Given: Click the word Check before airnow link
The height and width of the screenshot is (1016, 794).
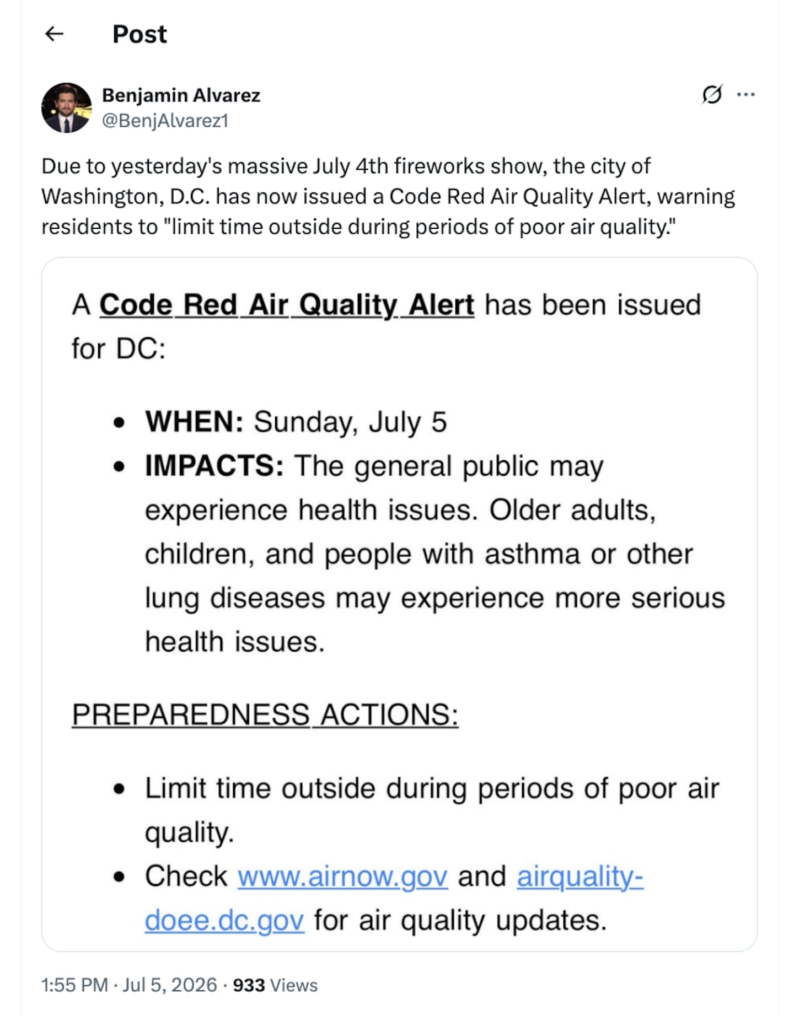Looking at the screenshot, I should tap(186, 876).
